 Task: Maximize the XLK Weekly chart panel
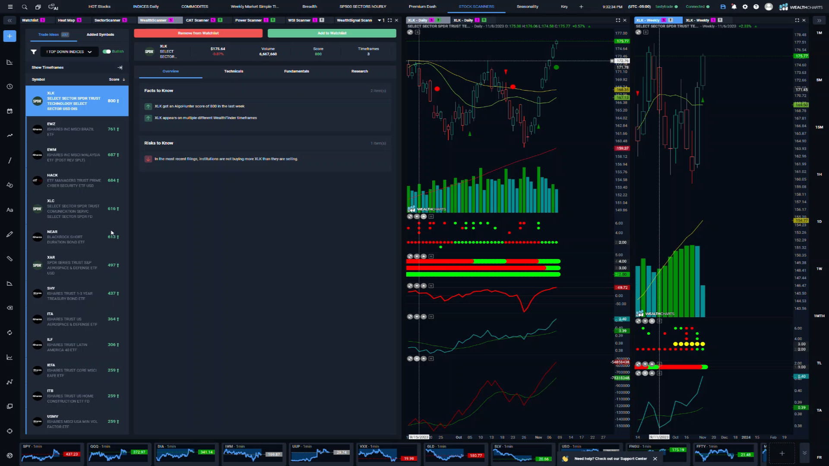[797, 20]
